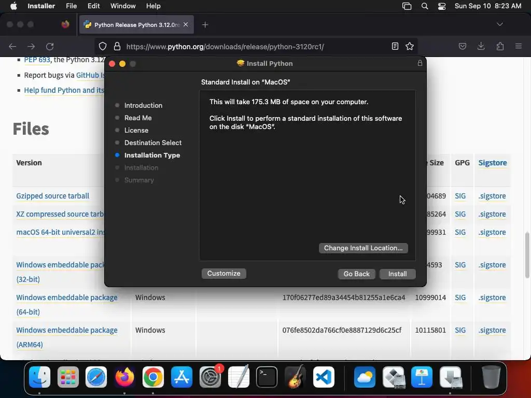The image size is (531, 398).
Task: Open Launchpad in the Dock
Action: [x=68, y=377]
